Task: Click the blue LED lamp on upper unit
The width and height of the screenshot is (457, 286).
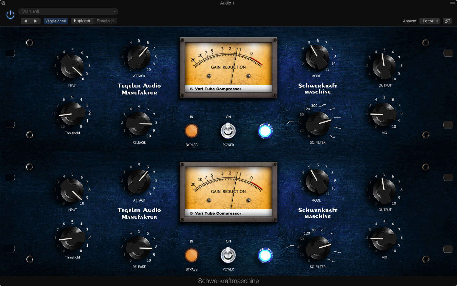Action: click(265, 131)
